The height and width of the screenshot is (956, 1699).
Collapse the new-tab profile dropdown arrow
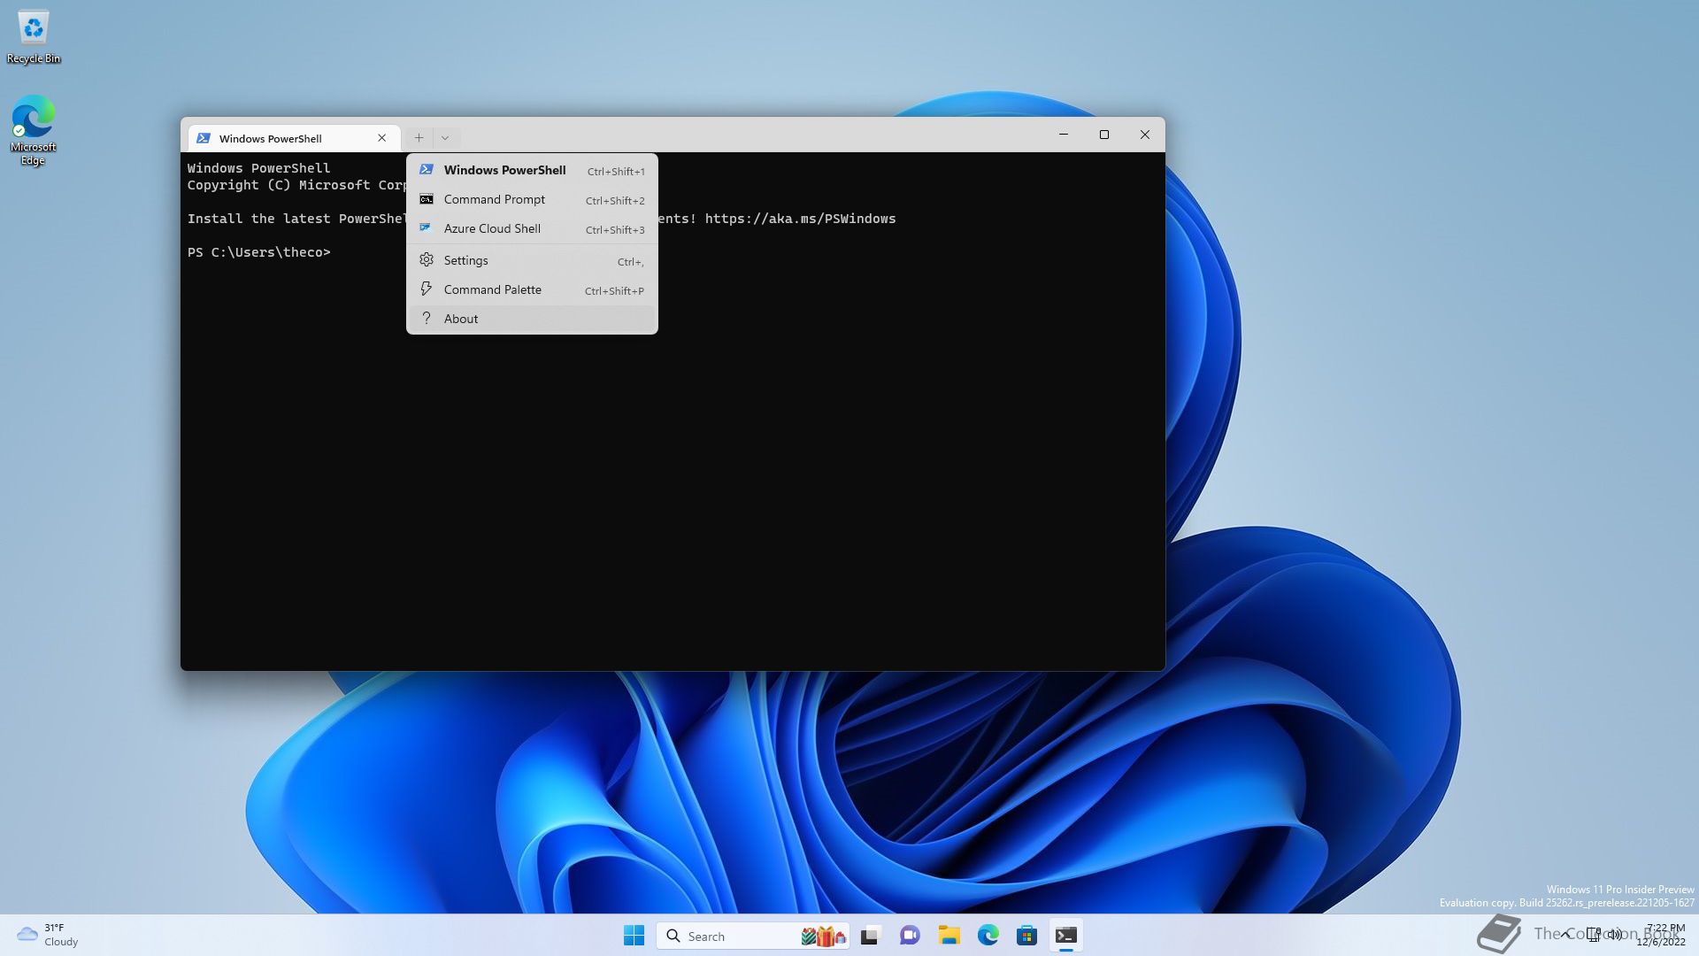pyautogui.click(x=445, y=137)
